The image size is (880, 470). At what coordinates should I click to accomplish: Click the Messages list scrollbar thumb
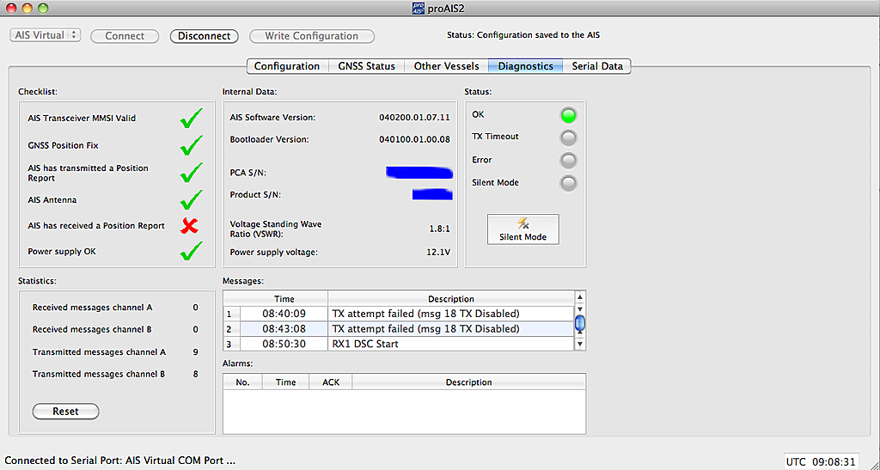pos(580,323)
